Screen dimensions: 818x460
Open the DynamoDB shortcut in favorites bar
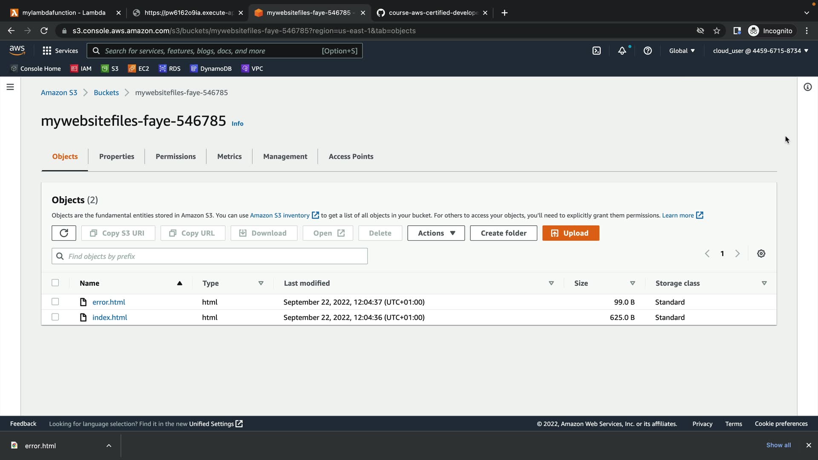coord(211,69)
